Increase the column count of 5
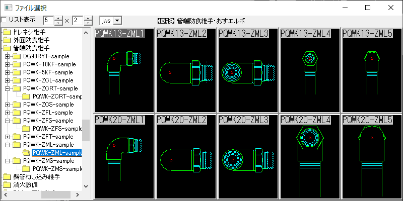This screenshot has width=403, height=201. 58,18
